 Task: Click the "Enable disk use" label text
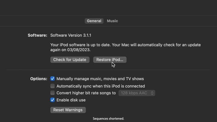(x=71, y=100)
